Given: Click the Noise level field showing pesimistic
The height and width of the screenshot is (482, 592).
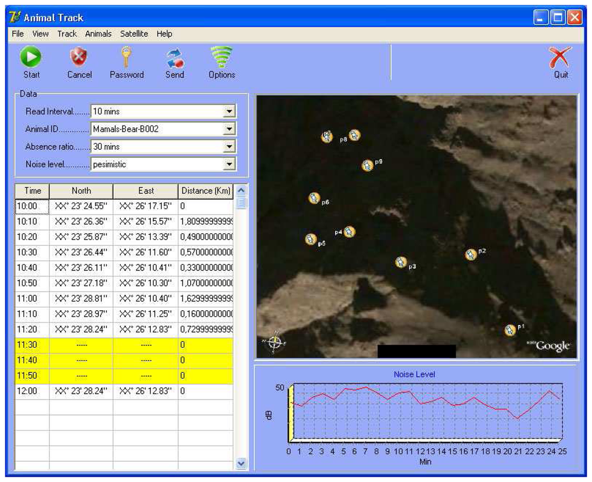Looking at the screenshot, I should [x=163, y=164].
